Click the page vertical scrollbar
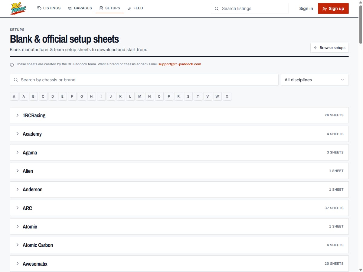363x272 pixels. (x=361, y=24)
